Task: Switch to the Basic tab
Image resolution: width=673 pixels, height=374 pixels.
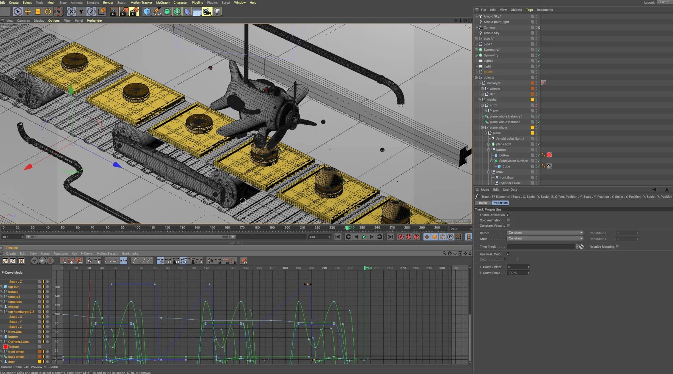Action: [483, 203]
